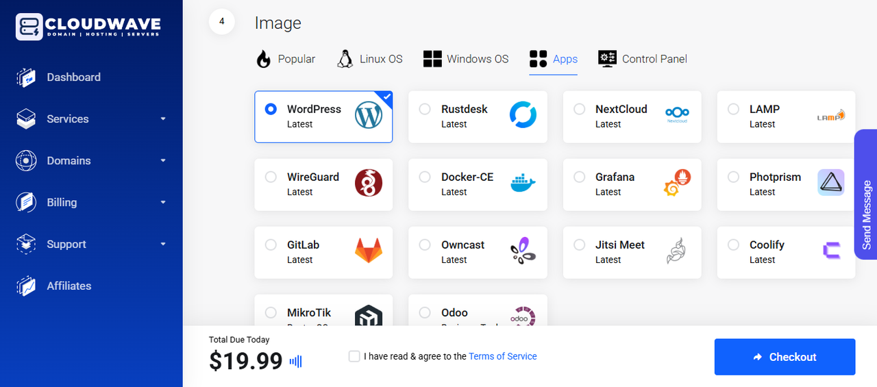877x387 pixels.
Task: Switch to the Control Panel tab
Action: coord(643,59)
